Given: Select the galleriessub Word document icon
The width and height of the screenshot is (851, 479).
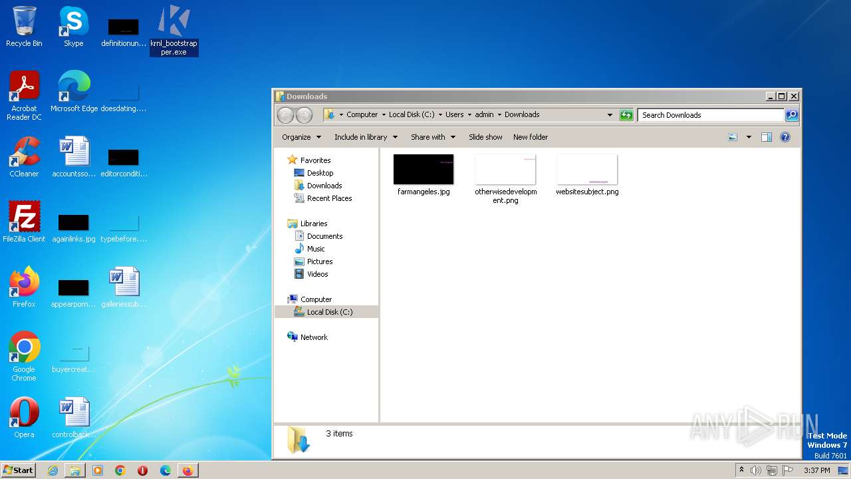Looking at the screenshot, I should point(124,287).
